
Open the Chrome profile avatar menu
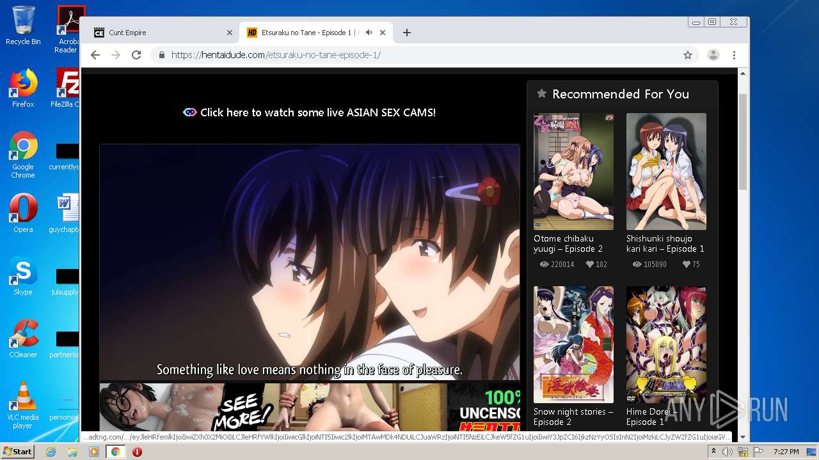point(713,55)
